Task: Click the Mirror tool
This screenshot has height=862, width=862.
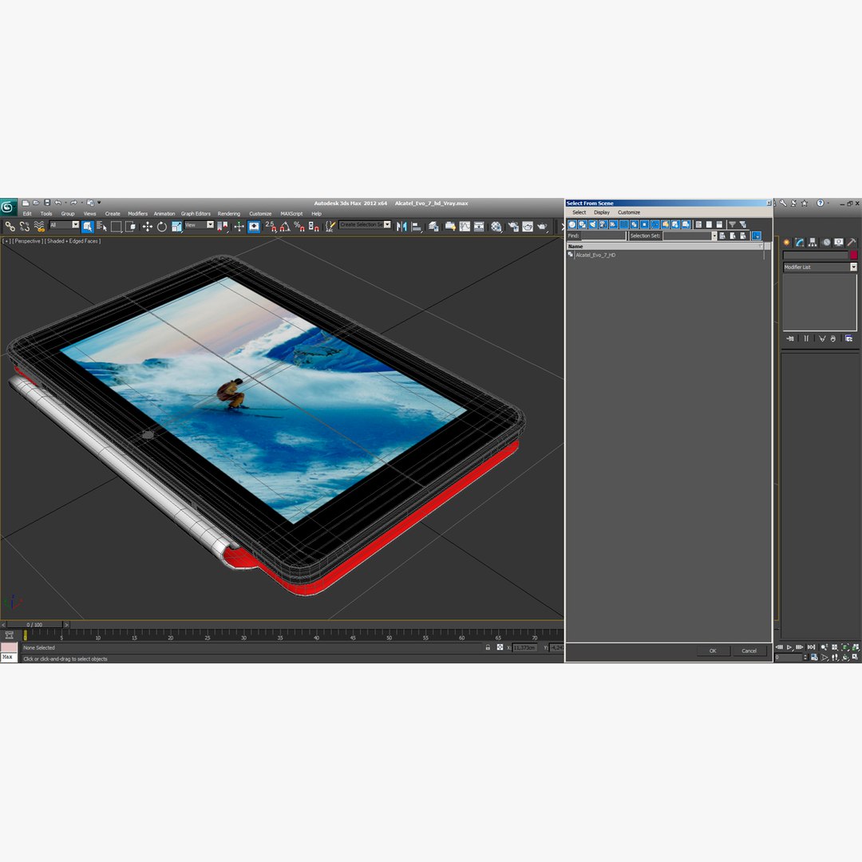Action: coord(401,226)
